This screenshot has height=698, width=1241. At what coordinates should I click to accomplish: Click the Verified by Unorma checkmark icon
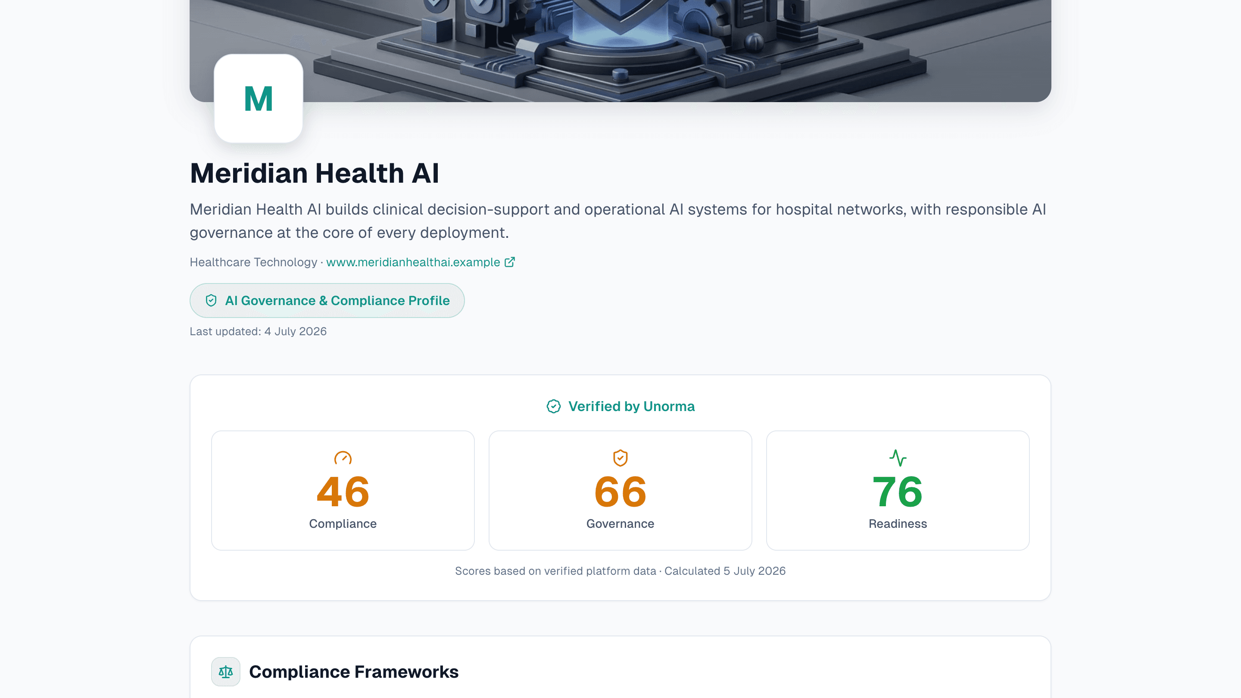pos(554,407)
